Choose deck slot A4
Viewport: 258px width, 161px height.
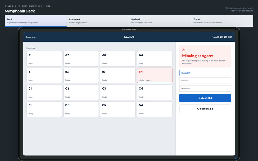tap(155, 59)
